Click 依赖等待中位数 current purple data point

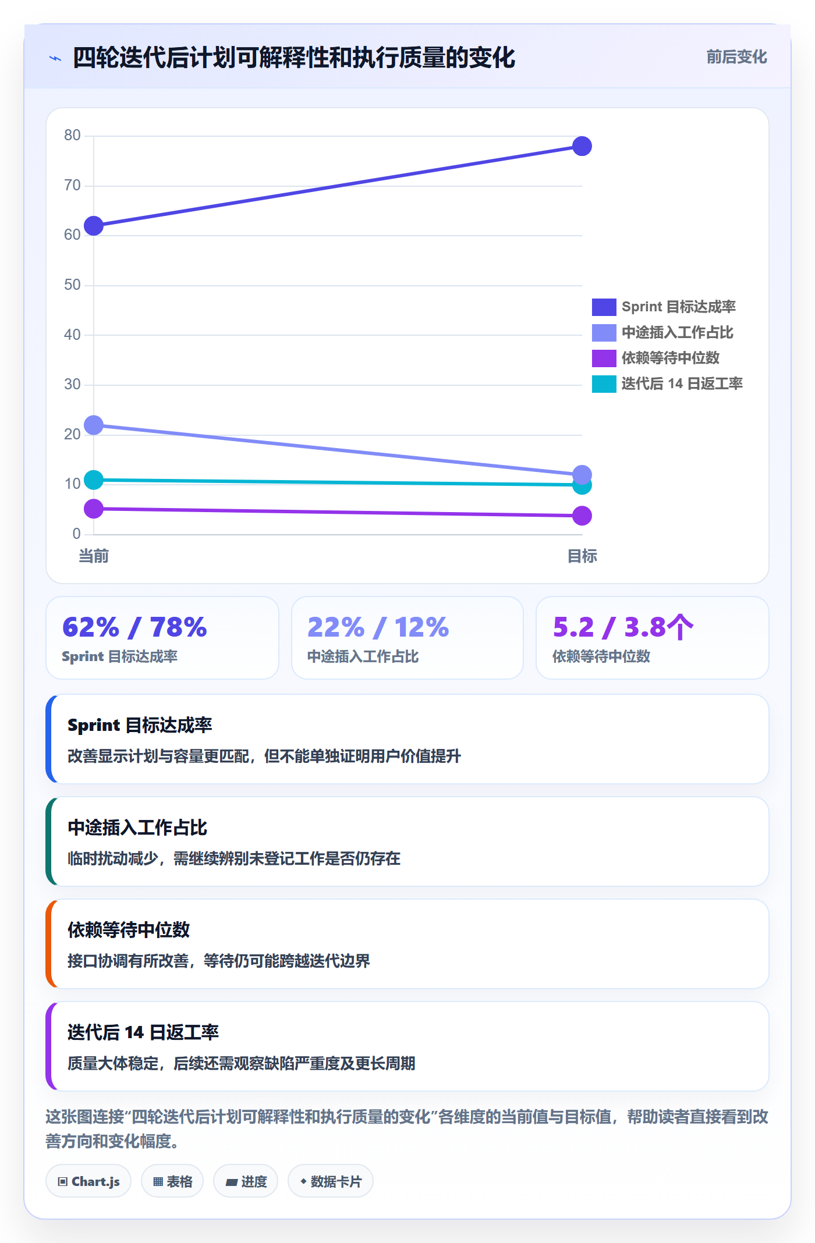[x=94, y=509]
